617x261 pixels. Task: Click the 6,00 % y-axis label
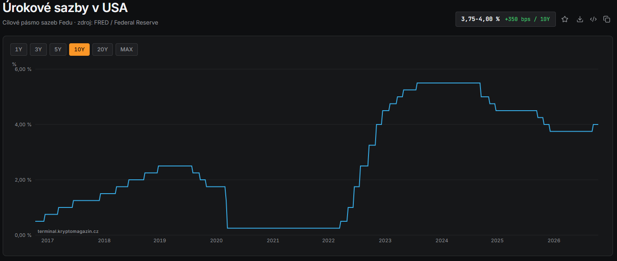click(x=23, y=69)
